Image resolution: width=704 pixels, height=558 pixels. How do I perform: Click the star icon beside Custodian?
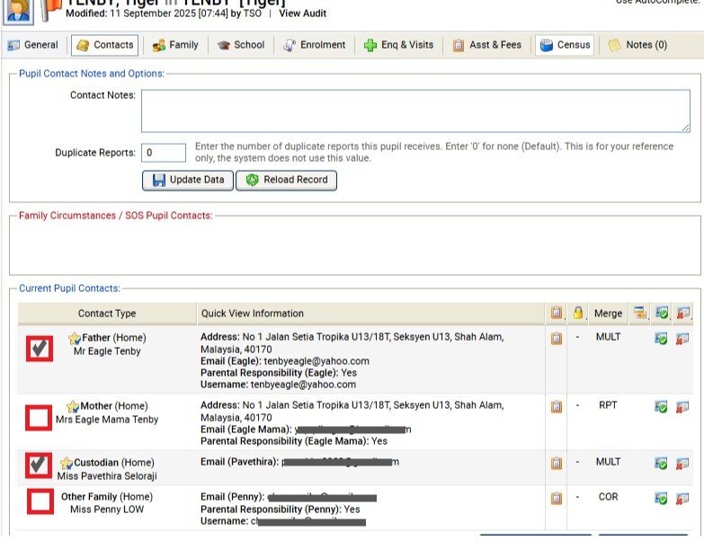[66, 464]
